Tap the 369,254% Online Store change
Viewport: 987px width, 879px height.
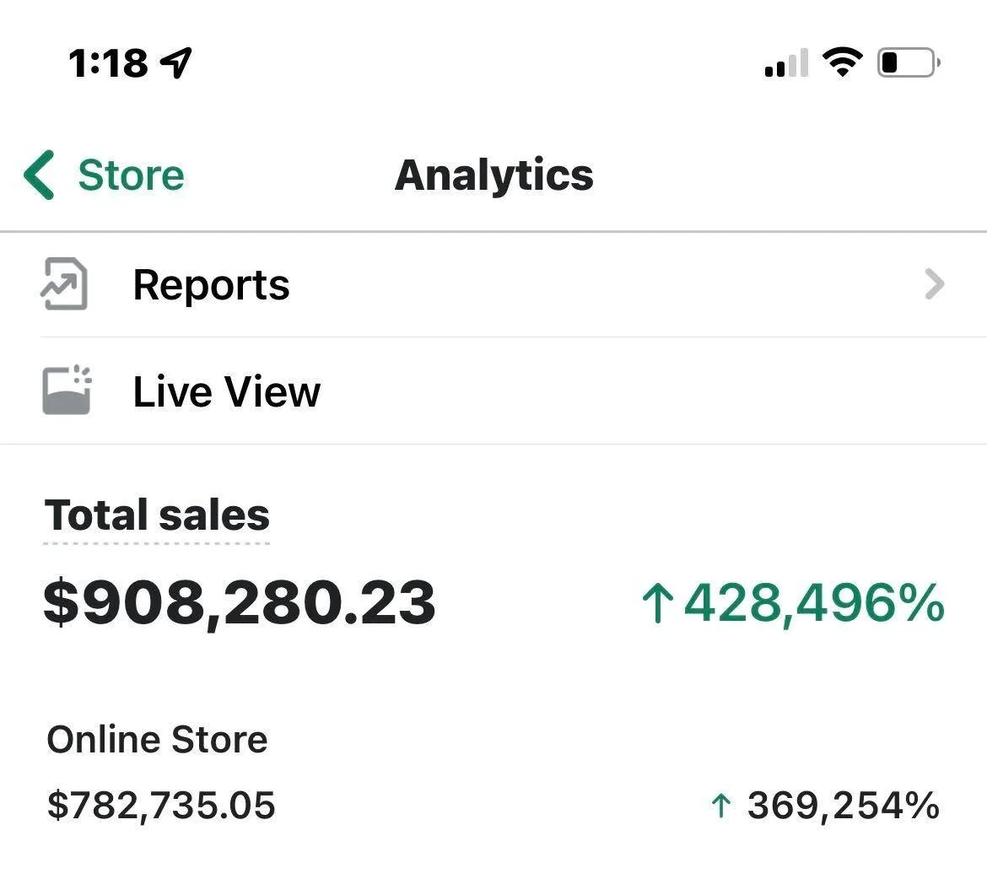point(843,806)
